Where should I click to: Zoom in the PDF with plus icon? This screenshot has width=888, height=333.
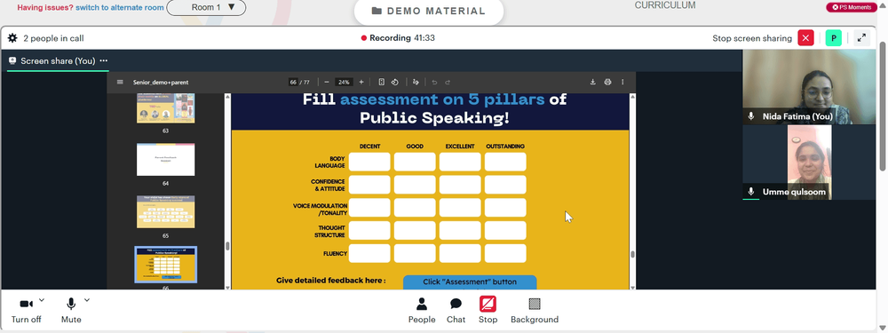[361, 82]
